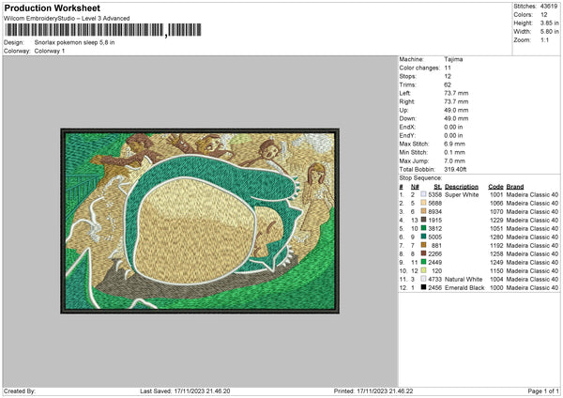
Task: Click the 'Description' column header
Action: [x=462, y=187]
